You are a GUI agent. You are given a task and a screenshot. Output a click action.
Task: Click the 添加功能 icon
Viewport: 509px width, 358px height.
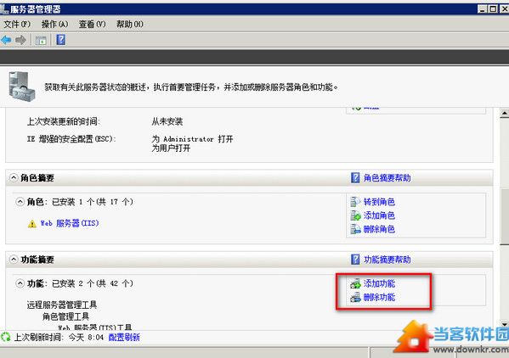click(x=355, y=283)
